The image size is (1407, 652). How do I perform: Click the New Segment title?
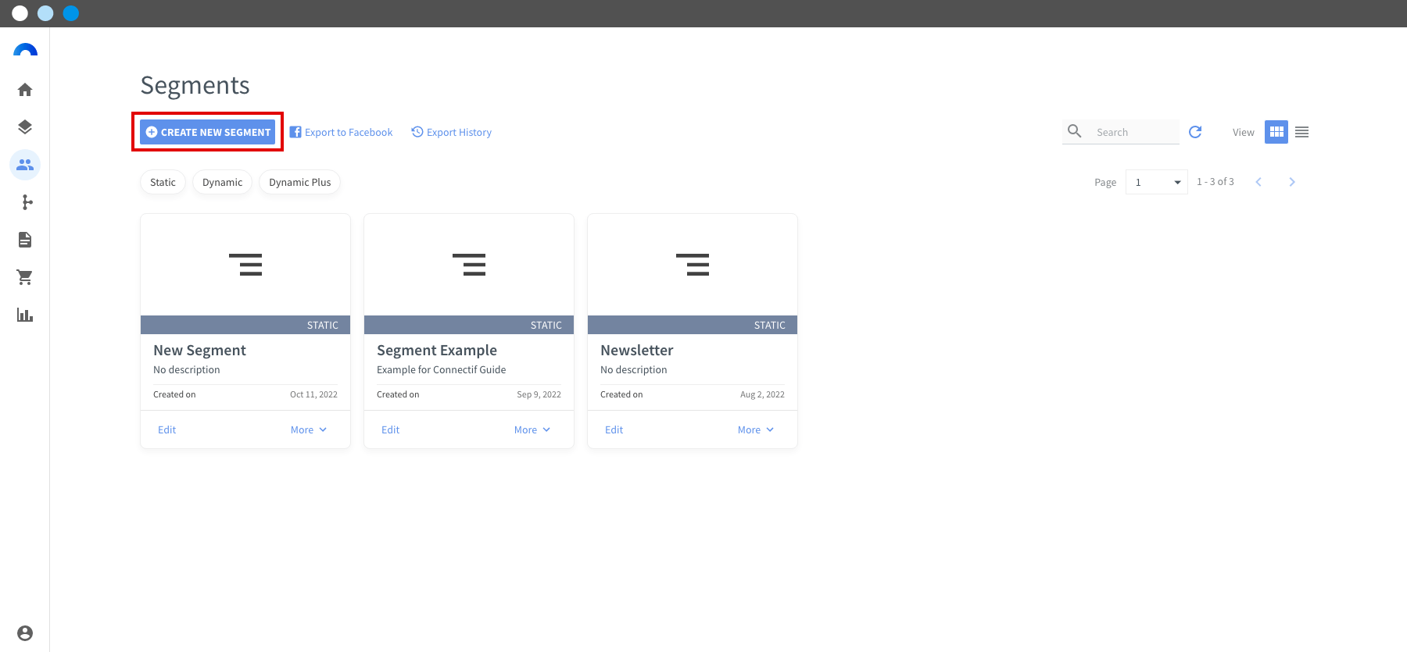tap(199, 351)
